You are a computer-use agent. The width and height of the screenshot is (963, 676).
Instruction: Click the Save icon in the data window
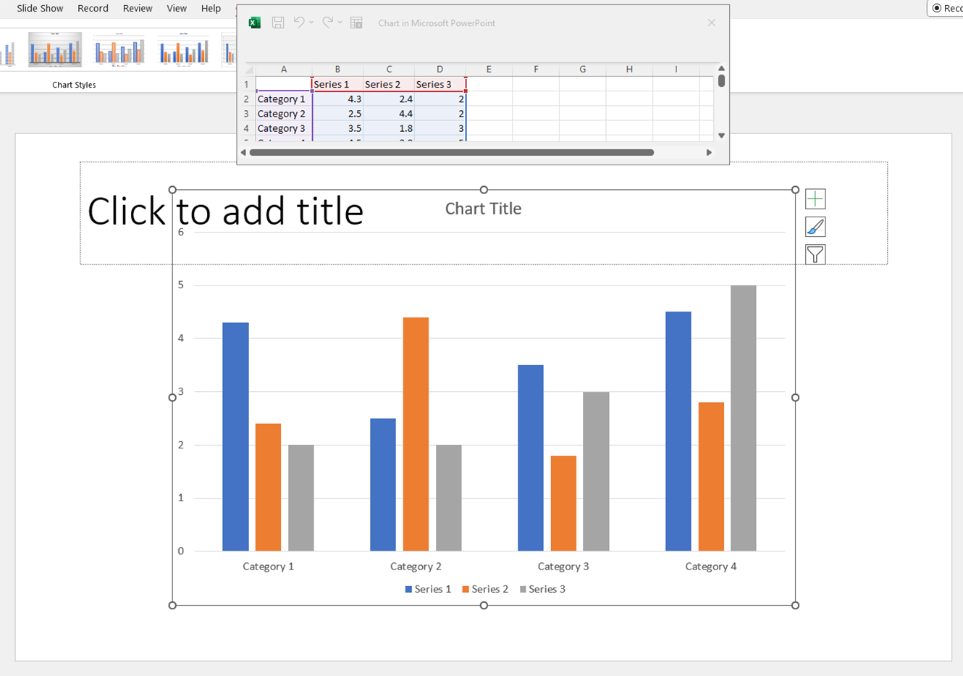pos(277,22)
